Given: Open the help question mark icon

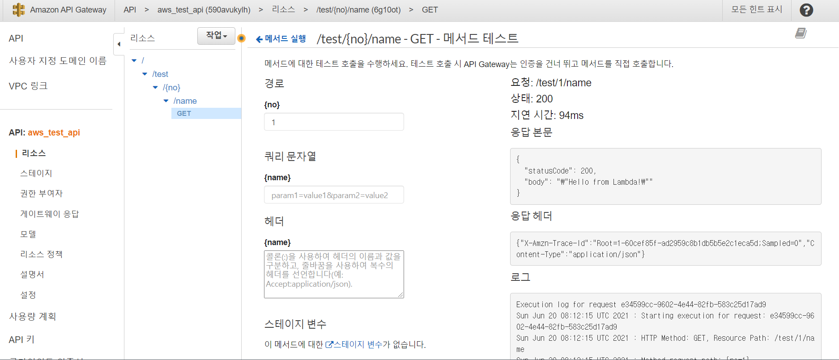Looking at the screenshot, I should 806,10.
